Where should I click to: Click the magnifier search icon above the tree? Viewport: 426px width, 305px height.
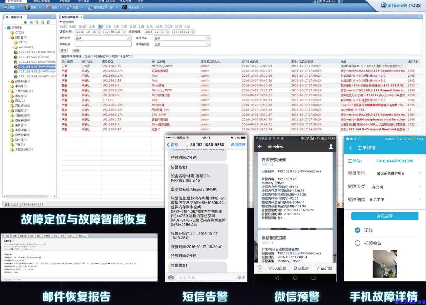(43, 22)
